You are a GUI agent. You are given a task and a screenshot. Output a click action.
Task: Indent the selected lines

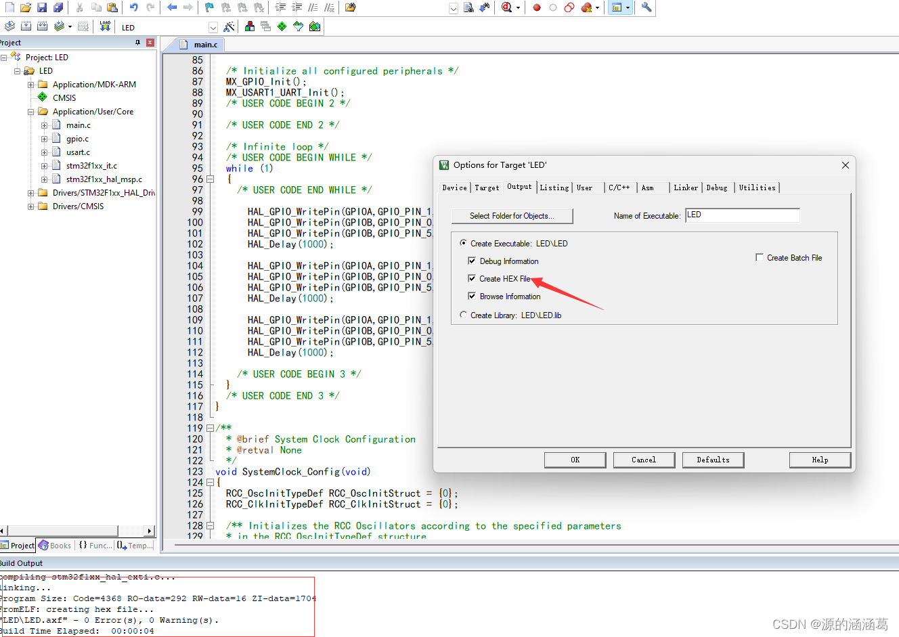click(x=280, y=7)
